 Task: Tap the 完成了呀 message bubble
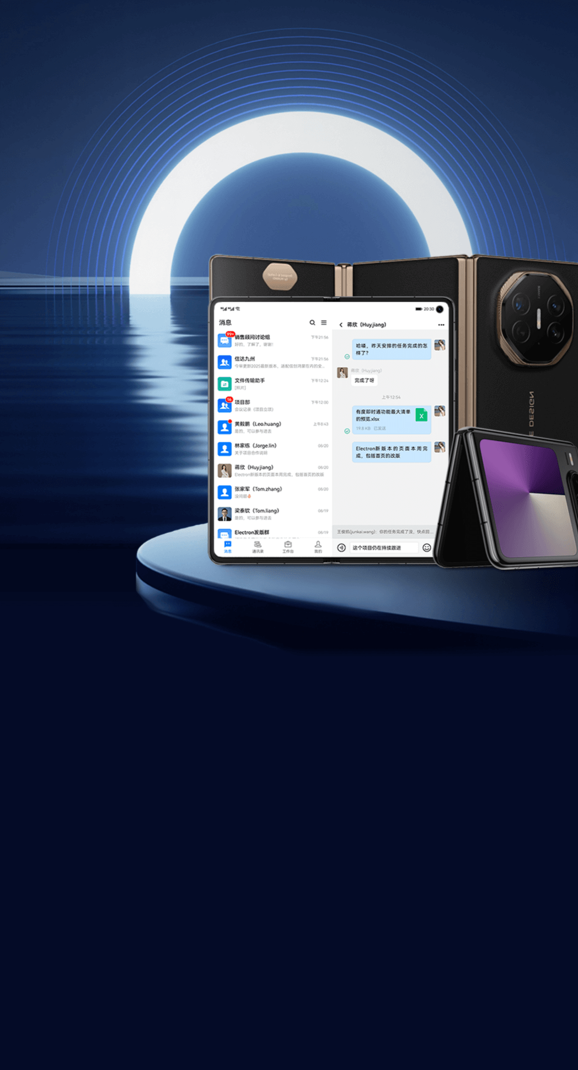365,381
